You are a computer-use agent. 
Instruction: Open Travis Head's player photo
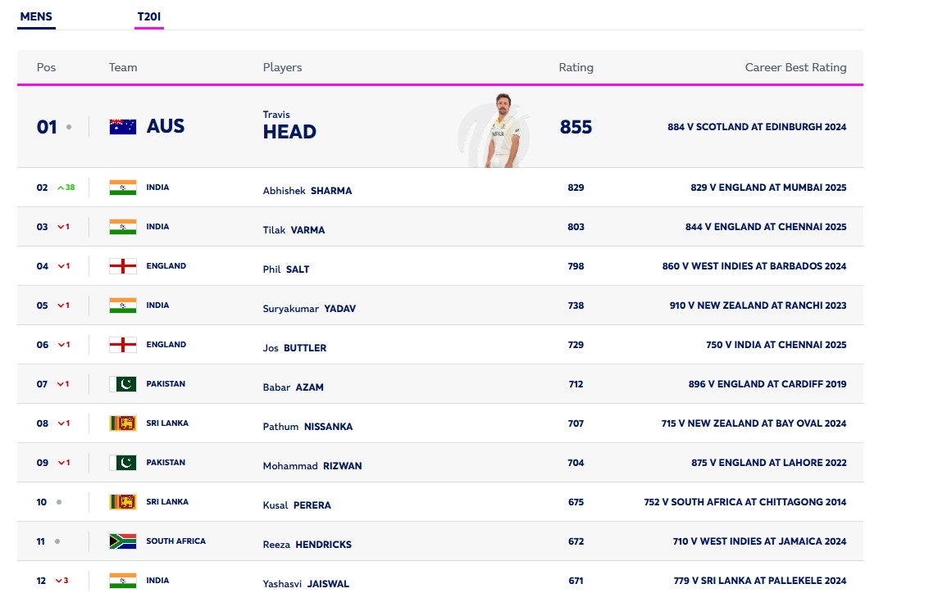[502, 129]
